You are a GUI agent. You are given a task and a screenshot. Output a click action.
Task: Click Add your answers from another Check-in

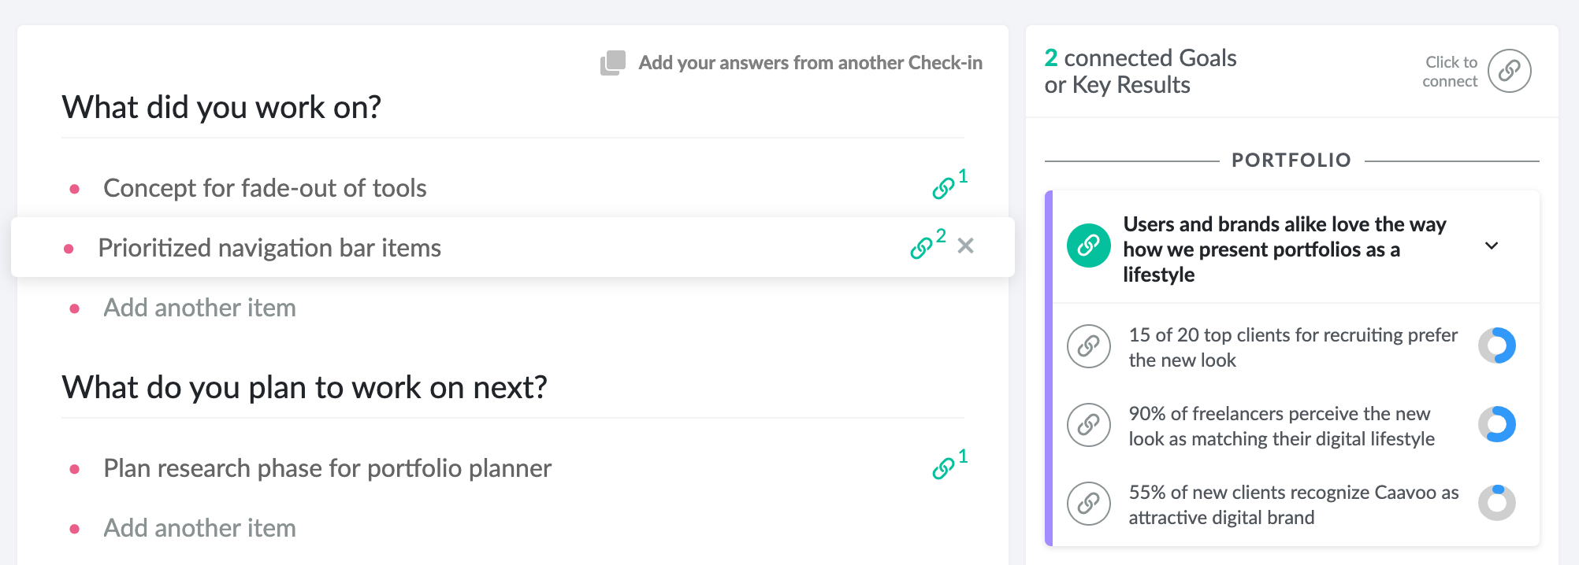[x=810, y=63]
